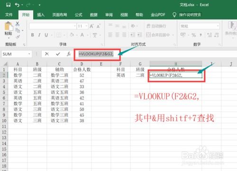The height and width of the screenshot is (171, 237).
Task: Click formula bar text =VLOOKUP(F2&G2,
Action: coord(96,54)
